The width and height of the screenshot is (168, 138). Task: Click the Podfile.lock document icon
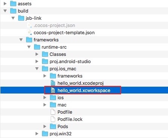point(53,119)
